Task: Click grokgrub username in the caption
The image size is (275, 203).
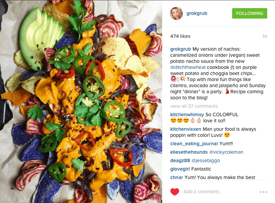Action: [x=180, y=49]
